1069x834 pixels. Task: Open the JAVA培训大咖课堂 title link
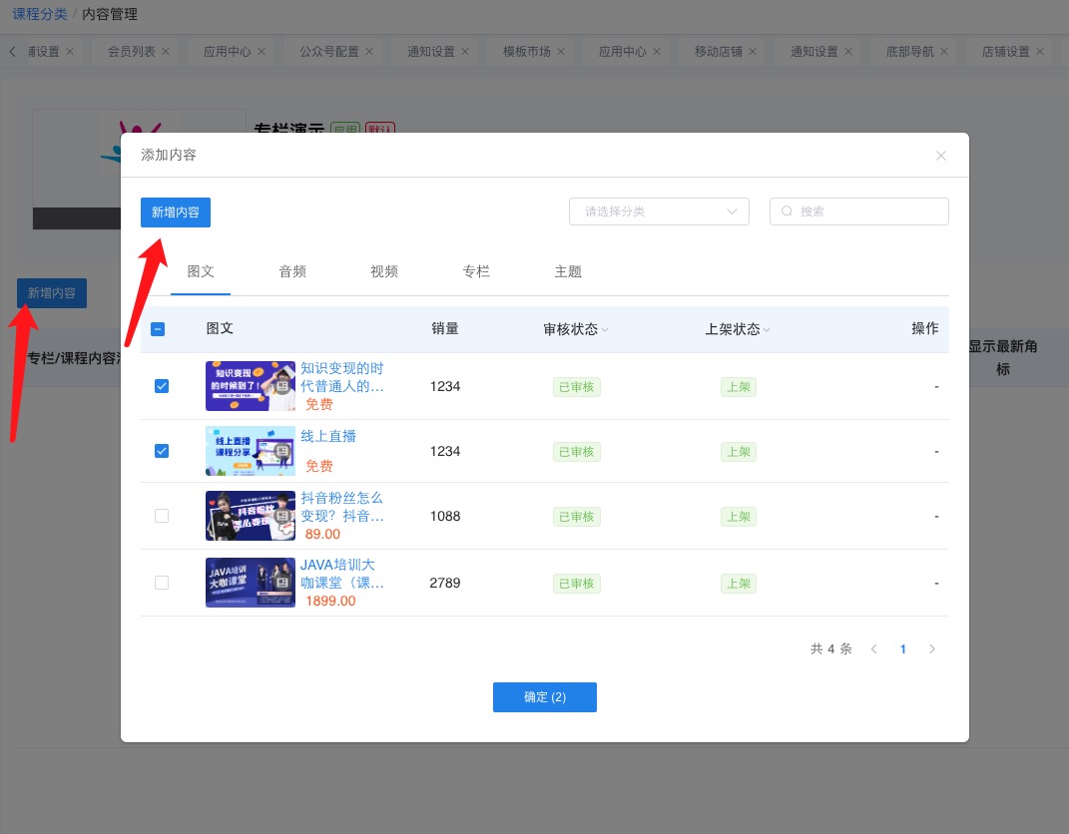[342, 574]
